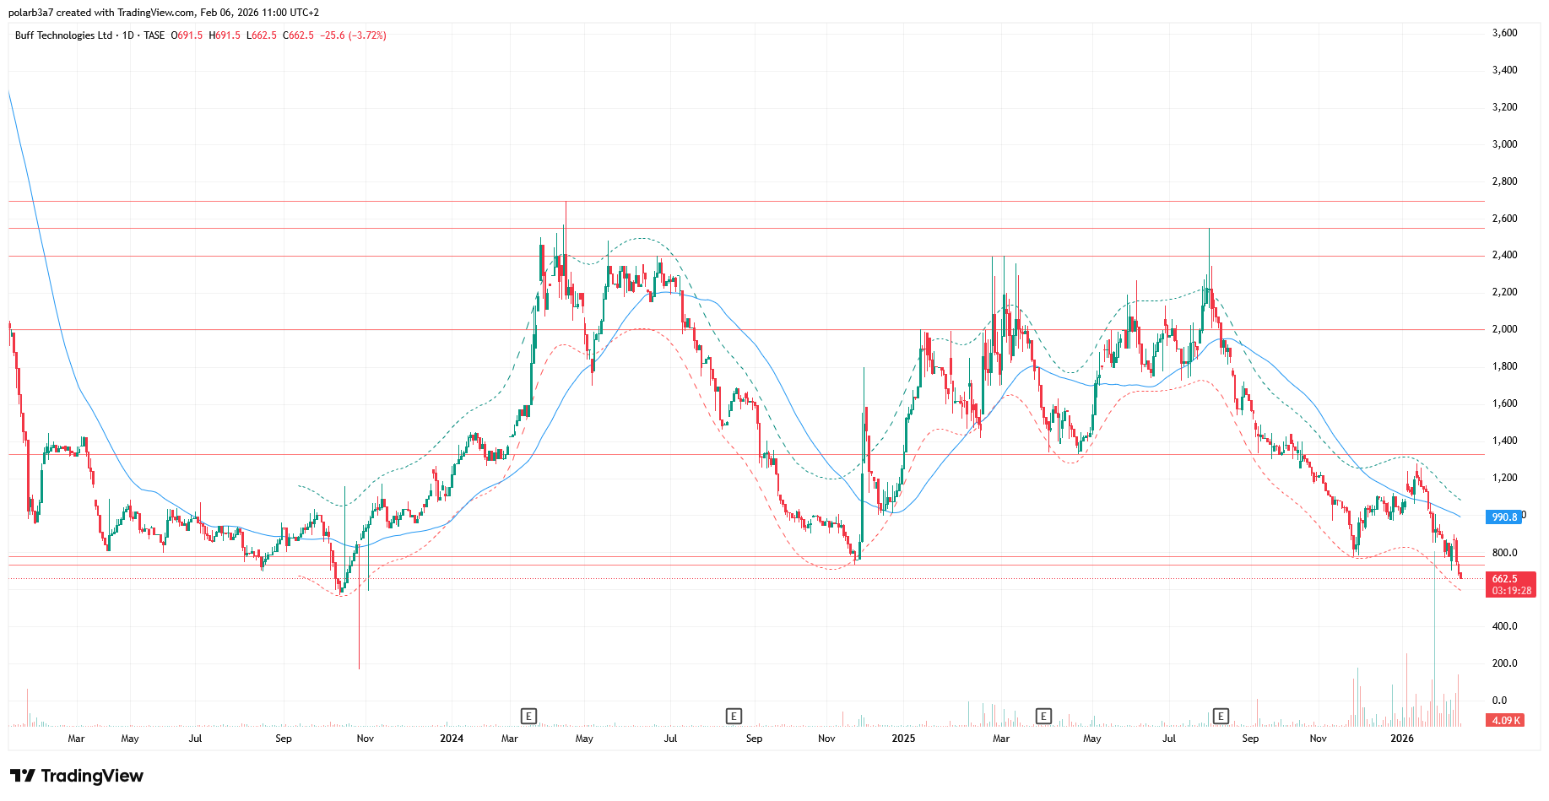
Task: Click the TradingView logo at the bottom
Action: click(77, 776)
